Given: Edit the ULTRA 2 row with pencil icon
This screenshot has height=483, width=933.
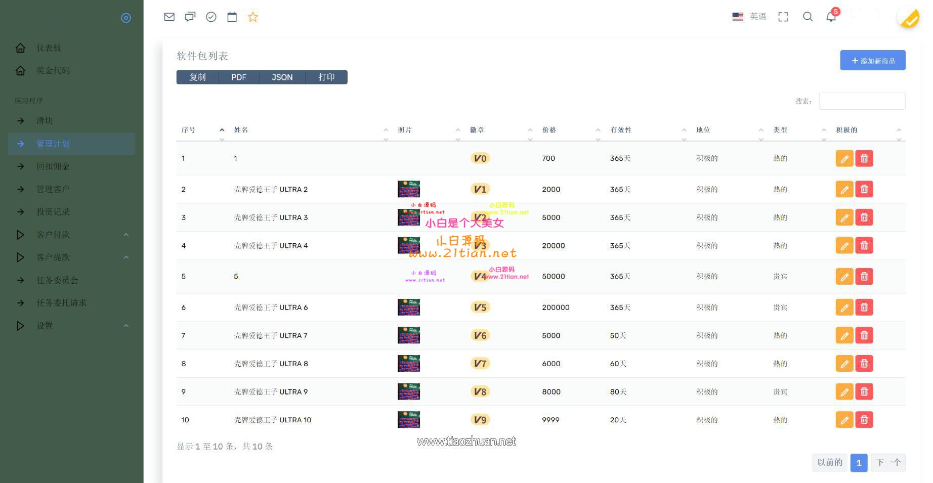Looking at the screenshot, I should click(x=844, y=189).
